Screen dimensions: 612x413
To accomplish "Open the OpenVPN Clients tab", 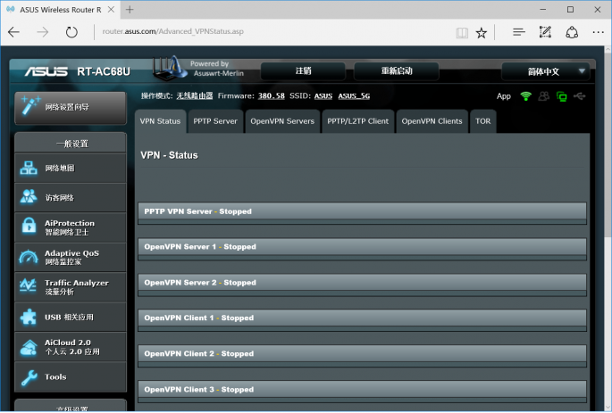I will click(432, 121).
